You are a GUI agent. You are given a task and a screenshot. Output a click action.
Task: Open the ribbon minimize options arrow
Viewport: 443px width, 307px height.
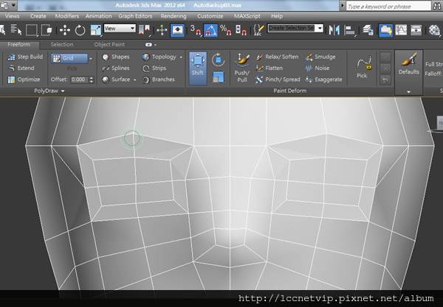(156, 45)
